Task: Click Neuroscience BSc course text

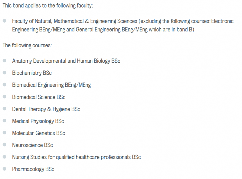Action: click(x=33, y=145)
